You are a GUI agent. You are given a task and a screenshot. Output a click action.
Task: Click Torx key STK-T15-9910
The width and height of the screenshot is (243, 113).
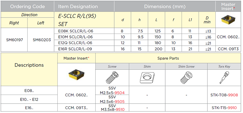[224, 108]
